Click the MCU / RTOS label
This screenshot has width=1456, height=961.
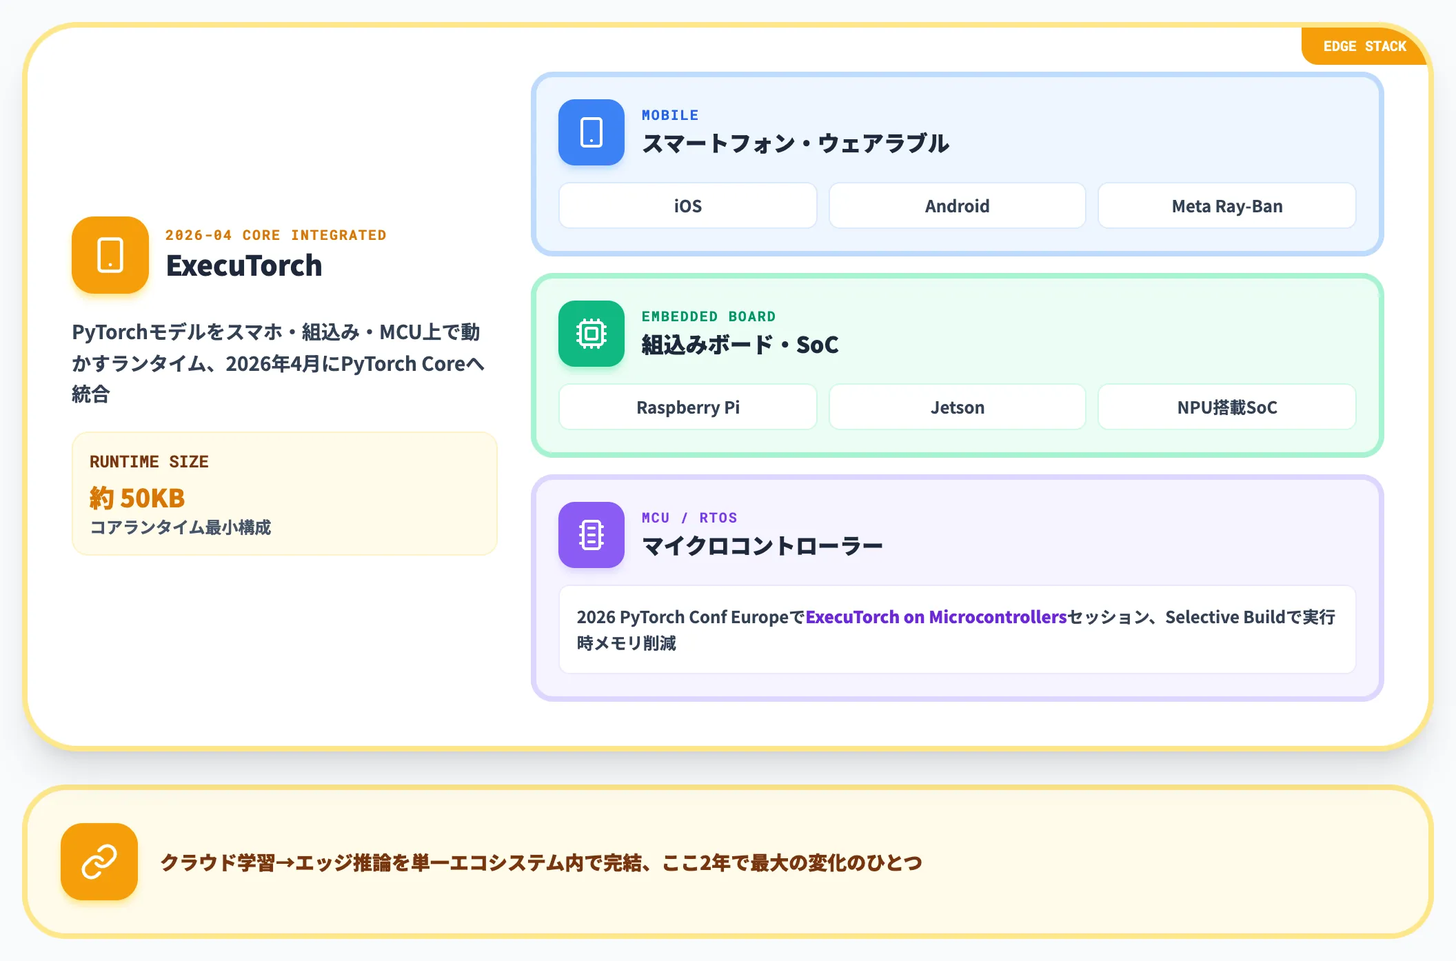tap(689, 518)
